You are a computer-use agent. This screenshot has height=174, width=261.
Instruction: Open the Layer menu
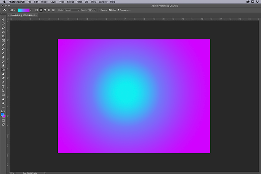point(53,2)
